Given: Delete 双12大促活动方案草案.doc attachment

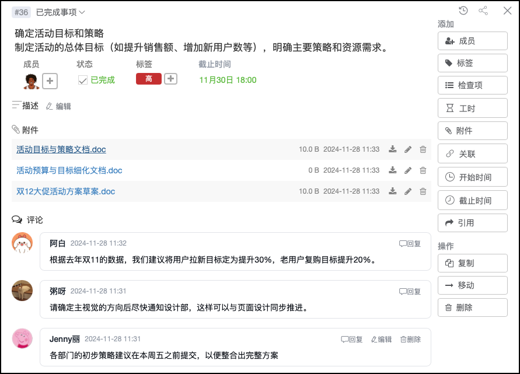Looking at the screenshot, I should pos(423,191).
